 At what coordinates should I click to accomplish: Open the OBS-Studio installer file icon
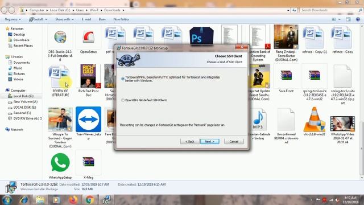[x=60, y=37]
